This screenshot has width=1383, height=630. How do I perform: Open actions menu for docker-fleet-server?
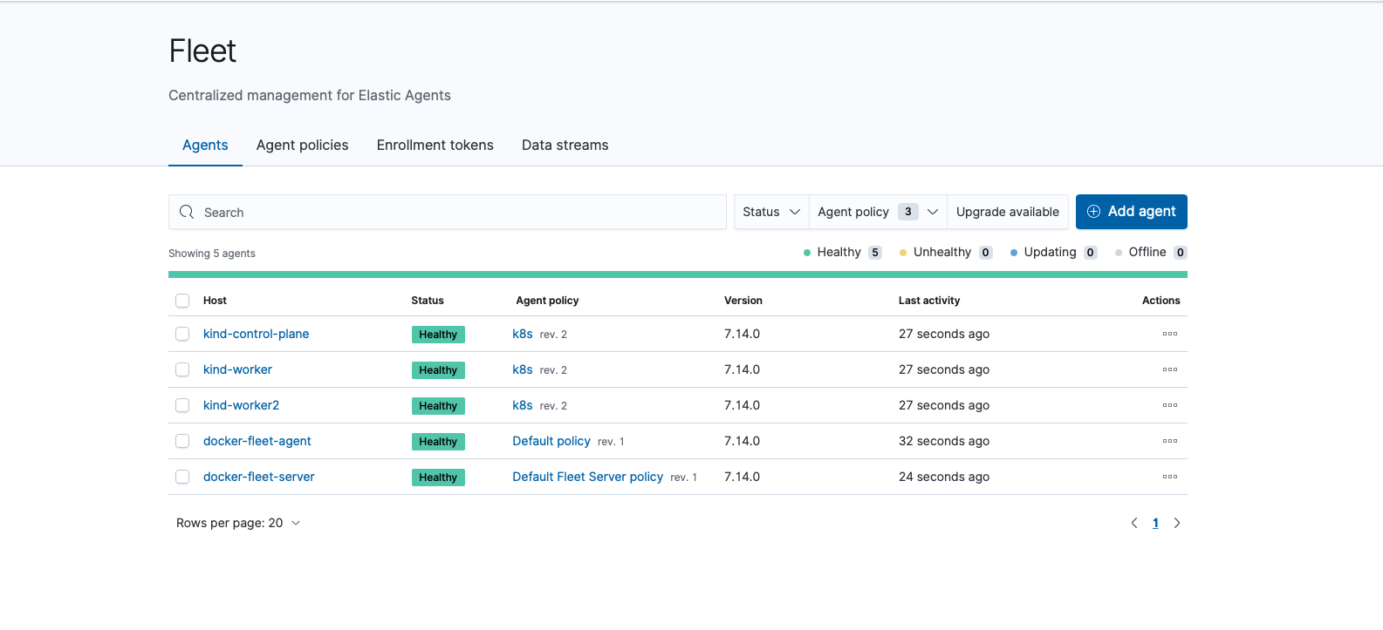pos(1170,477)
